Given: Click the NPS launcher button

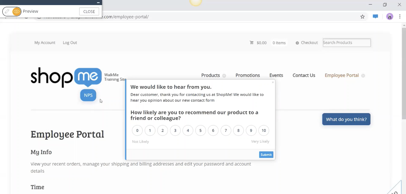Looking at the screenshot, I should [88, 95].
